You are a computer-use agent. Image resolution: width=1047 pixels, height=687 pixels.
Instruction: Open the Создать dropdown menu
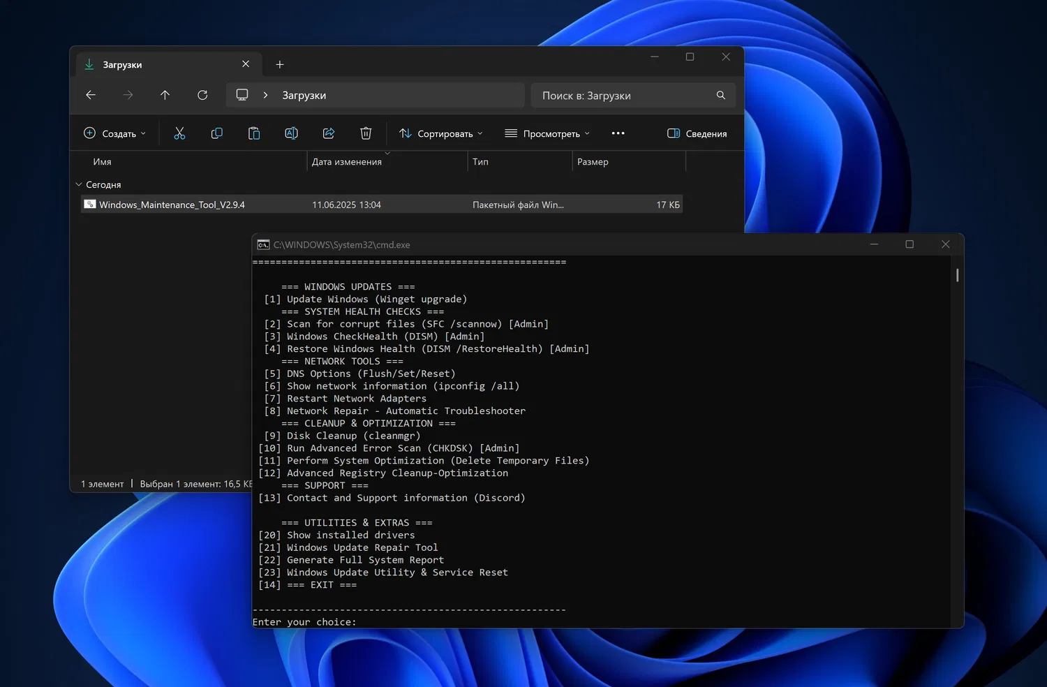tap(115, 133)
